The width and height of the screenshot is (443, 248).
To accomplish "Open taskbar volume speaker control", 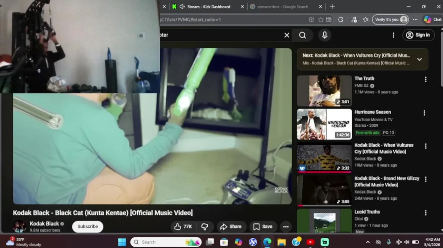I will coord(406,242).
